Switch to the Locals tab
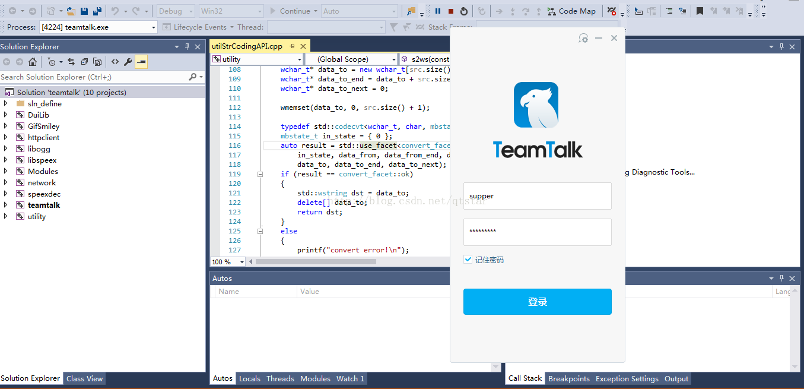 tap(250, 378)
